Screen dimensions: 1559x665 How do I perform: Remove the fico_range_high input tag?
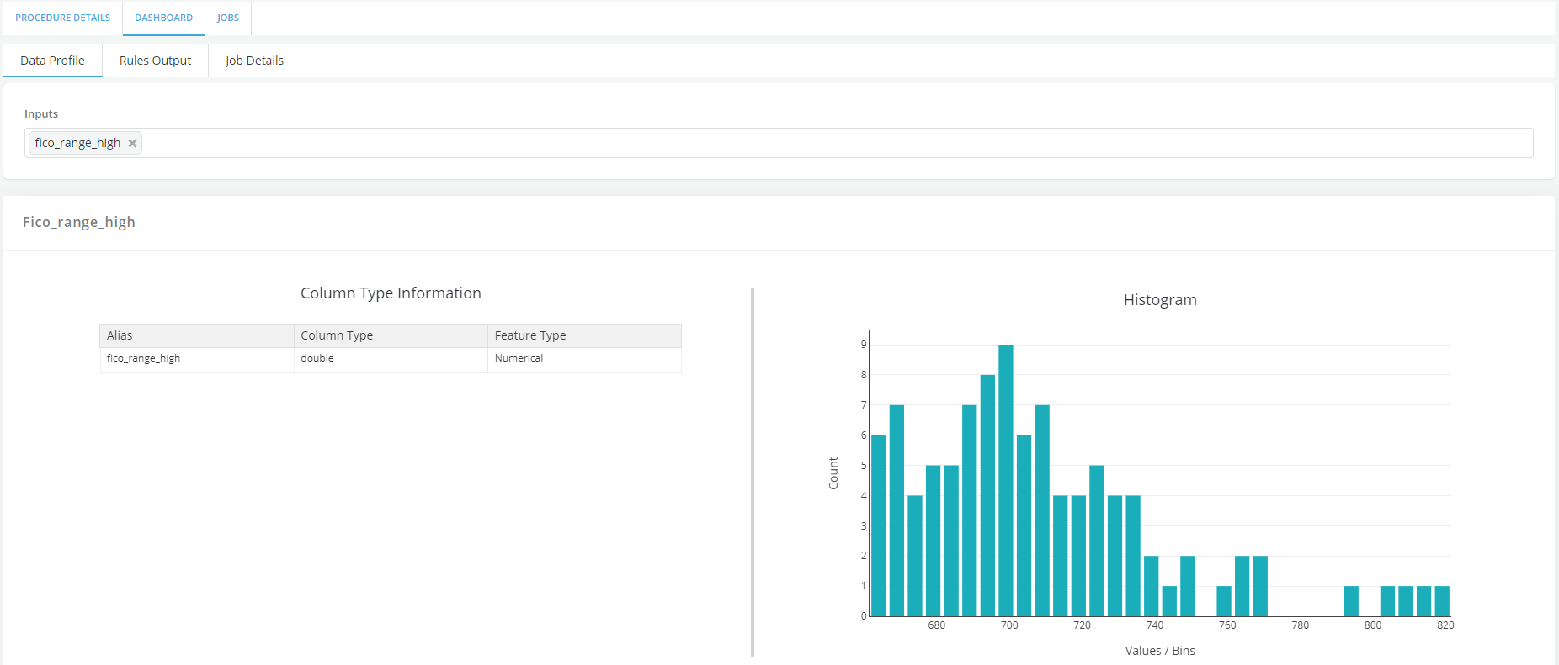(132, 144)
